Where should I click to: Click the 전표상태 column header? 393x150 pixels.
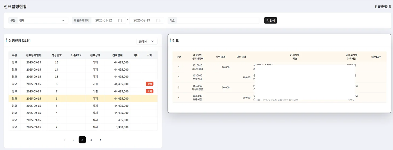coord(95,55)
